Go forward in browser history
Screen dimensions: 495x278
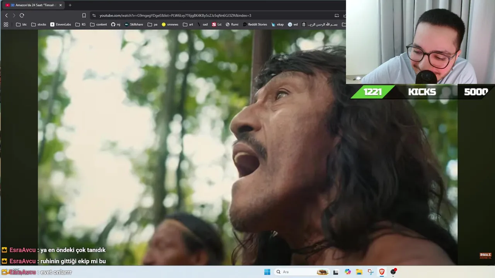pos(14,15)
